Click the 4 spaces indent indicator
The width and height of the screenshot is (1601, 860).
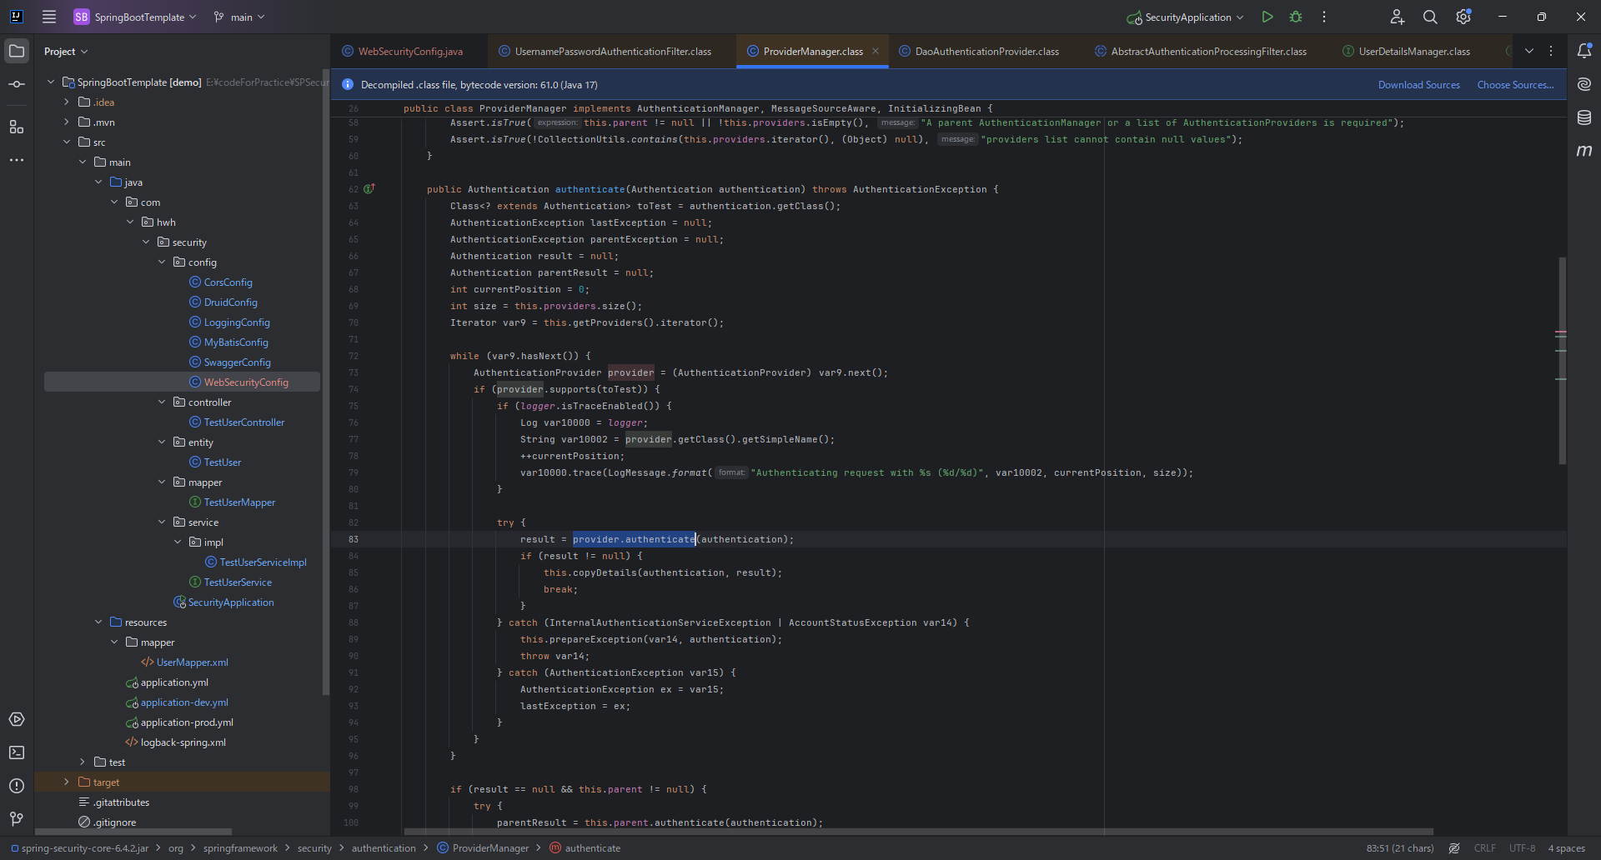pos(1567,848)
